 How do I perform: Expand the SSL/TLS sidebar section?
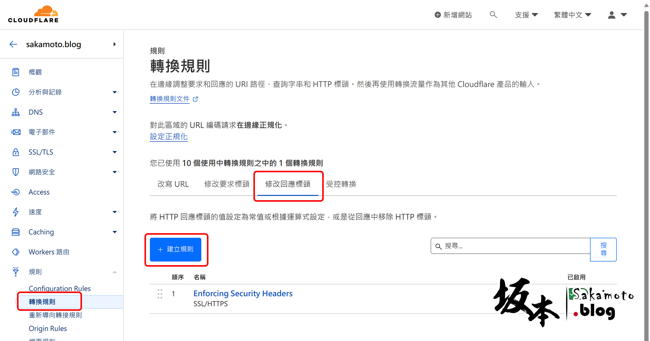115,152
